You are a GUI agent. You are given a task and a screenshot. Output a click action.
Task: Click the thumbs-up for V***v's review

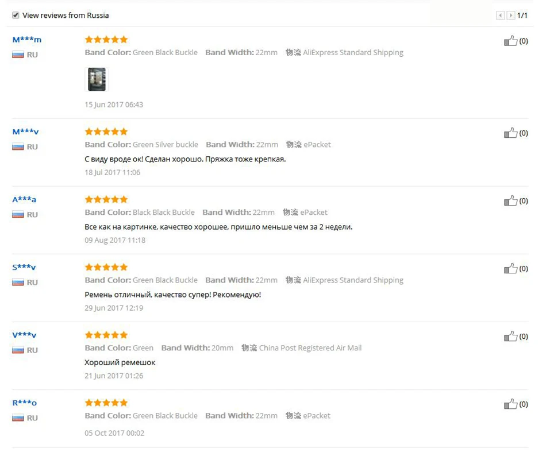510,337
